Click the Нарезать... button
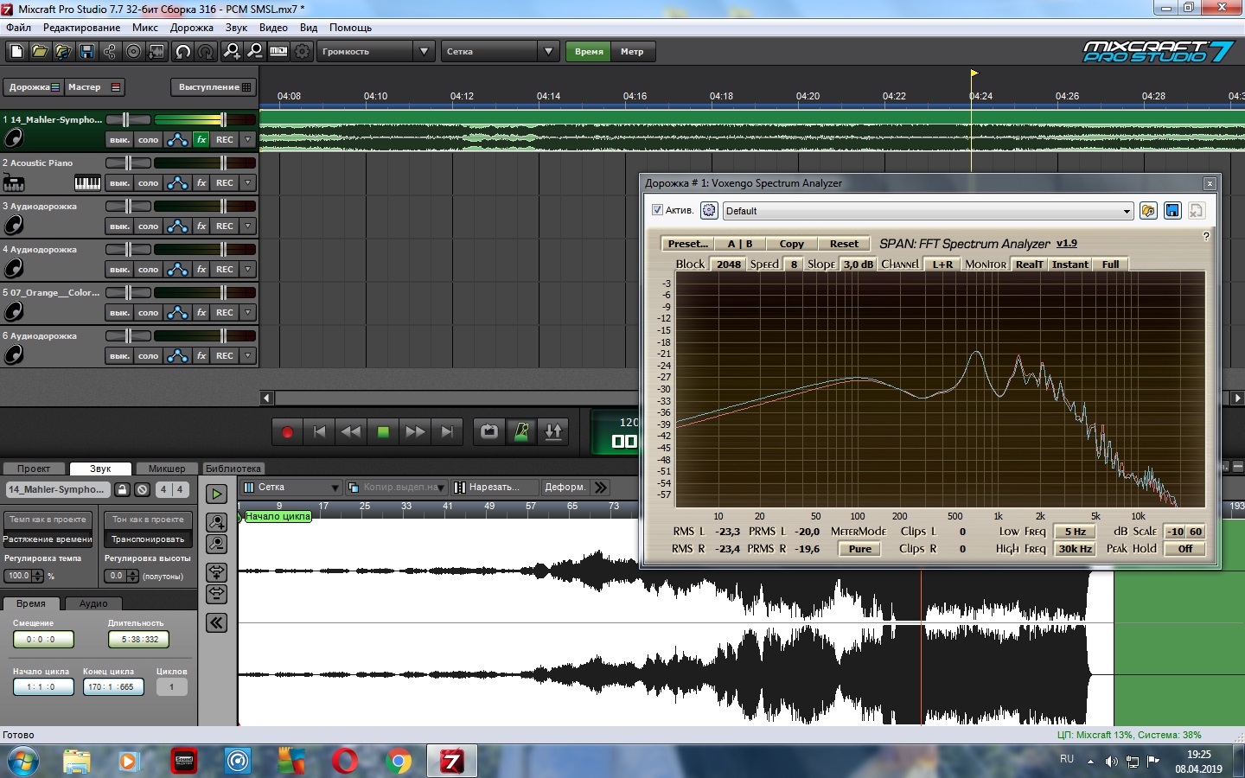Image resolution: width=1245 pixels, height=778 pixels. 495,488
